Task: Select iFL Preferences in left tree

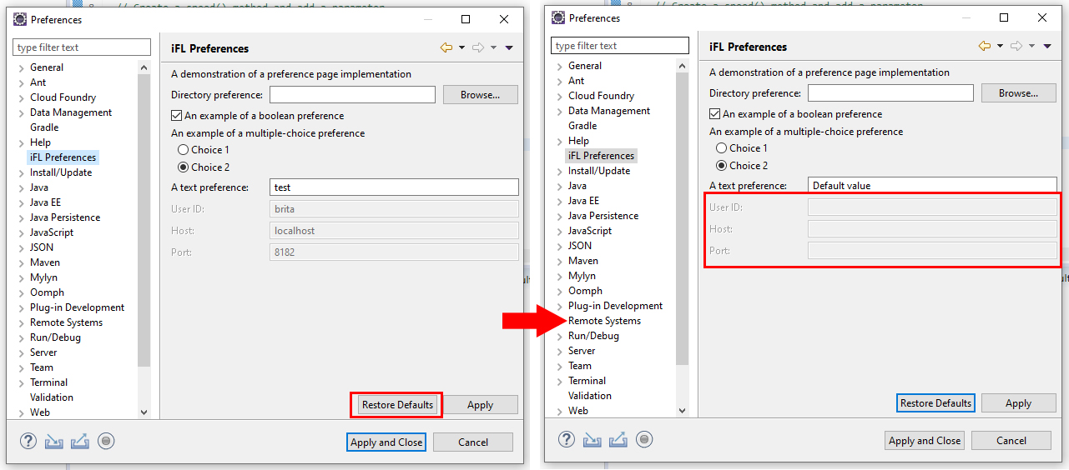Action: 63,157
